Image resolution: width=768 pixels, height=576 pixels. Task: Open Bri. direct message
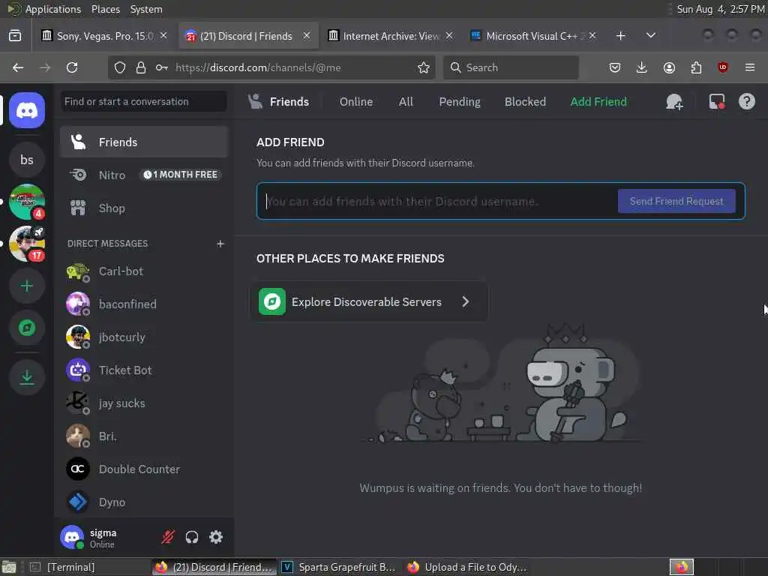click(x=145, y=436)
